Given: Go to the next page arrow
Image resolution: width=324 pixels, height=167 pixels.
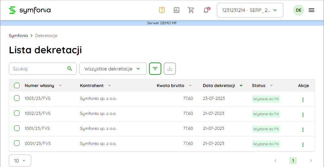Looking at the screenshot, I should [311, 160].
